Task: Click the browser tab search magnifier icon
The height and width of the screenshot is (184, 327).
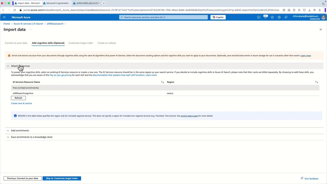Action: (323, 4)
